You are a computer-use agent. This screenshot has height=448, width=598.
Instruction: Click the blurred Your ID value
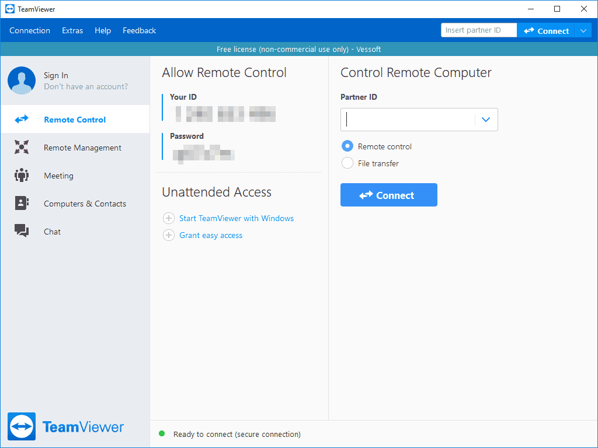[x=225, y=114]
